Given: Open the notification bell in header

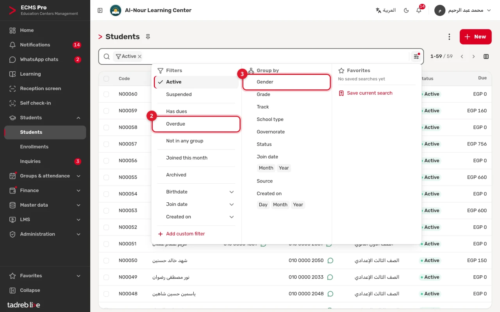Looking at the screenshot, I should [419, 11].
